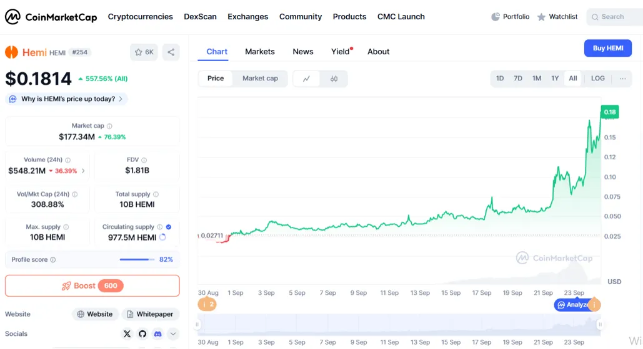Image resolution: width=643 pixels, height=349 pixels.
Task: Open the Whitepaper link
Action: 150,314
